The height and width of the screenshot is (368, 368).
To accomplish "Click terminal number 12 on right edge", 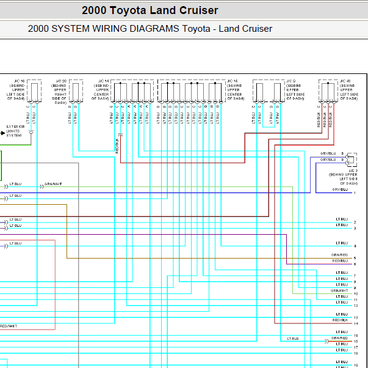I will click(x=356, y=306).
